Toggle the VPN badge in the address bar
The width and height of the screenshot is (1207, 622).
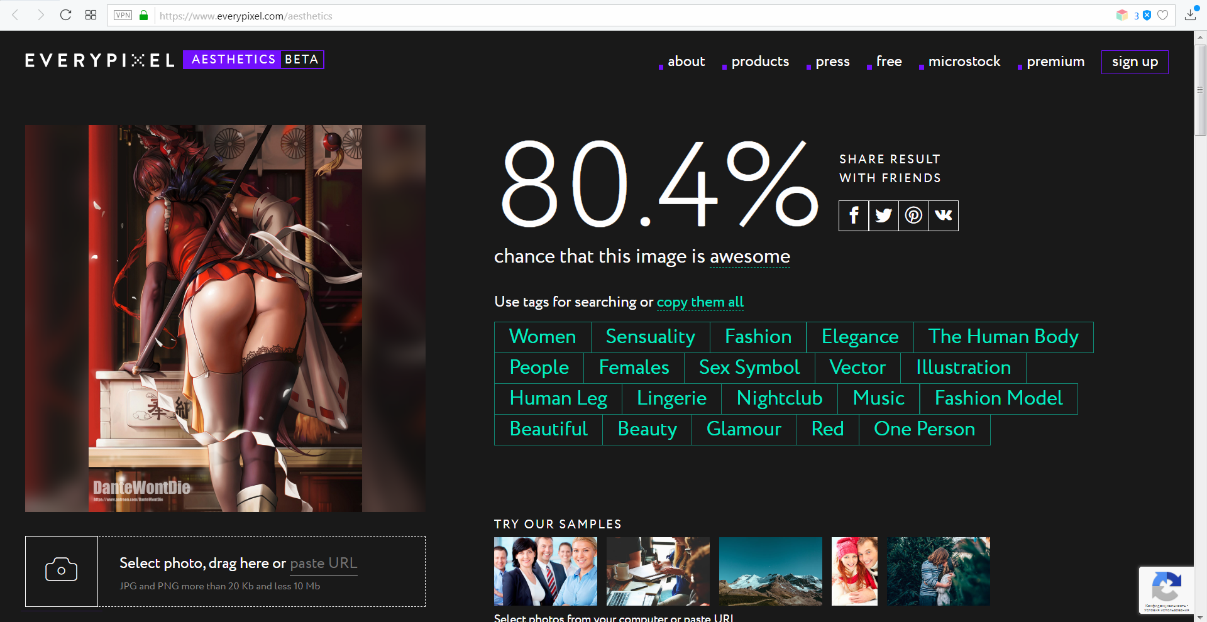click(123, 15)
